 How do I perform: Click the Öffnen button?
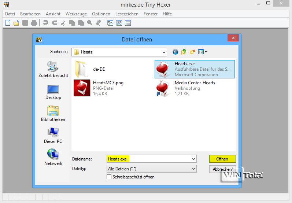click(x=222, y=159)
